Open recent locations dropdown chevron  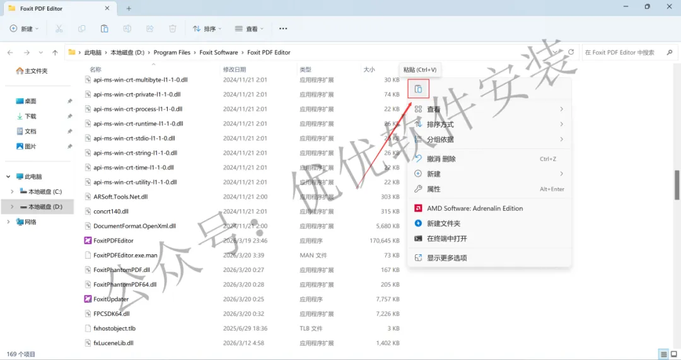tap(41, 52)
